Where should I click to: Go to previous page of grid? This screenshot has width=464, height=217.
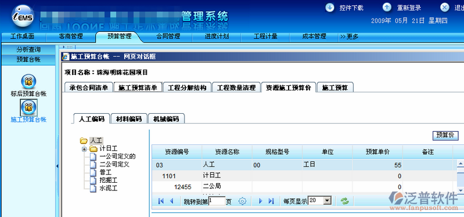(x=171, y=201)
